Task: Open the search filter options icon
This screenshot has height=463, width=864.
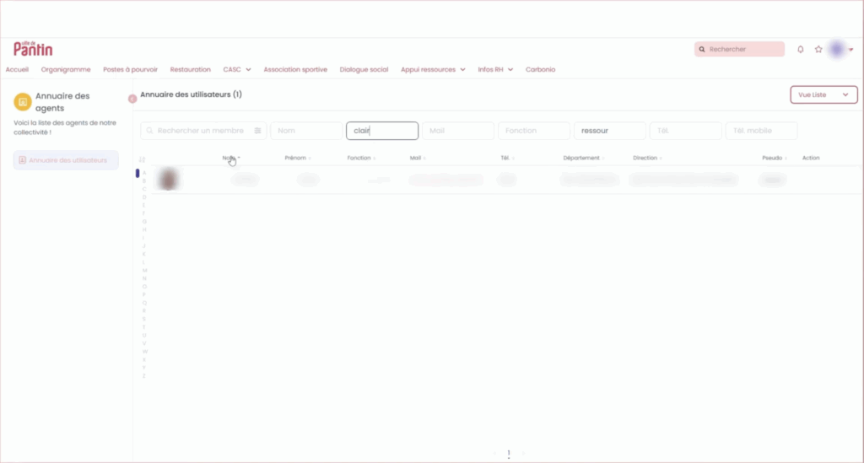Action: pos(258,131)
